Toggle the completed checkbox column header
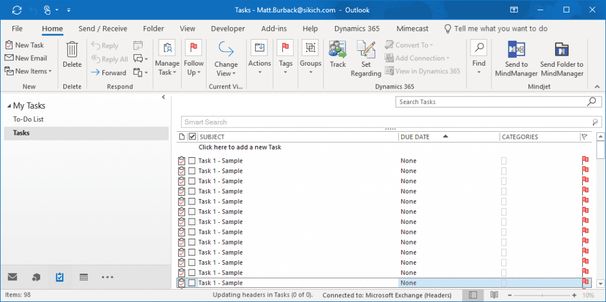This screenshot has width=606, height=302. tap(192, 137)
